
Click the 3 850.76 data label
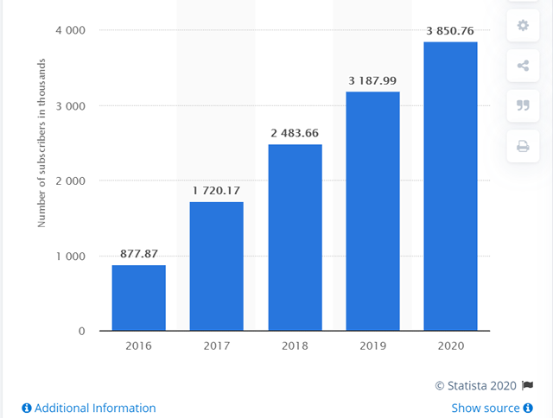click(450, 32)
